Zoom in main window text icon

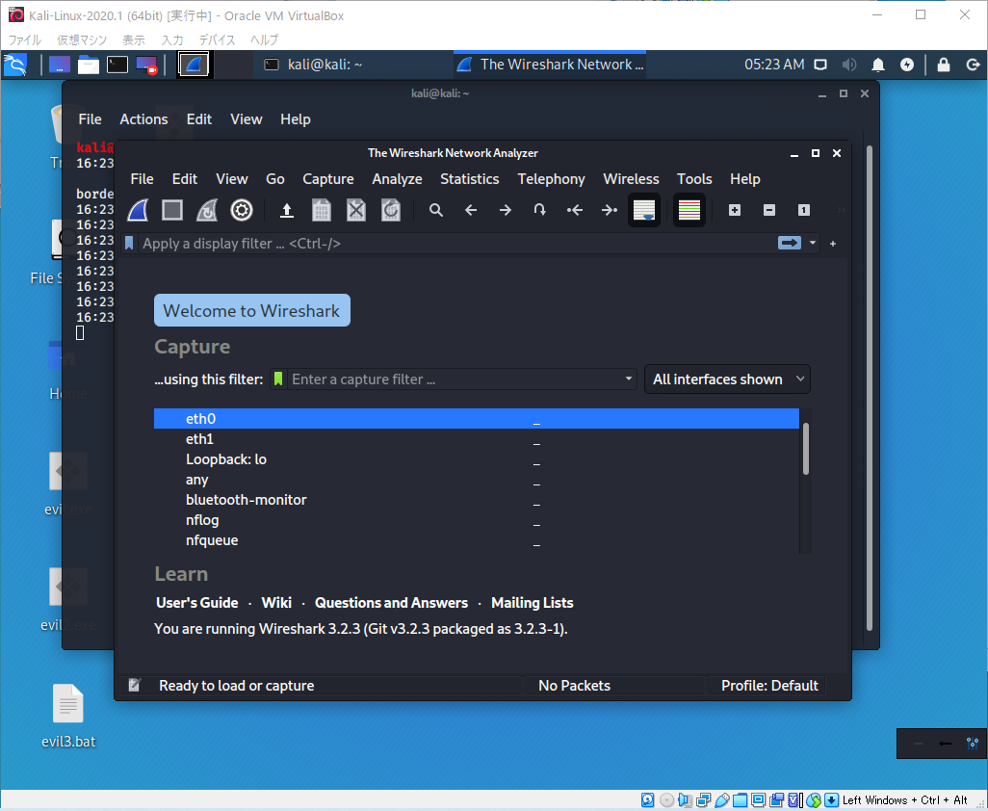point(735,210)
